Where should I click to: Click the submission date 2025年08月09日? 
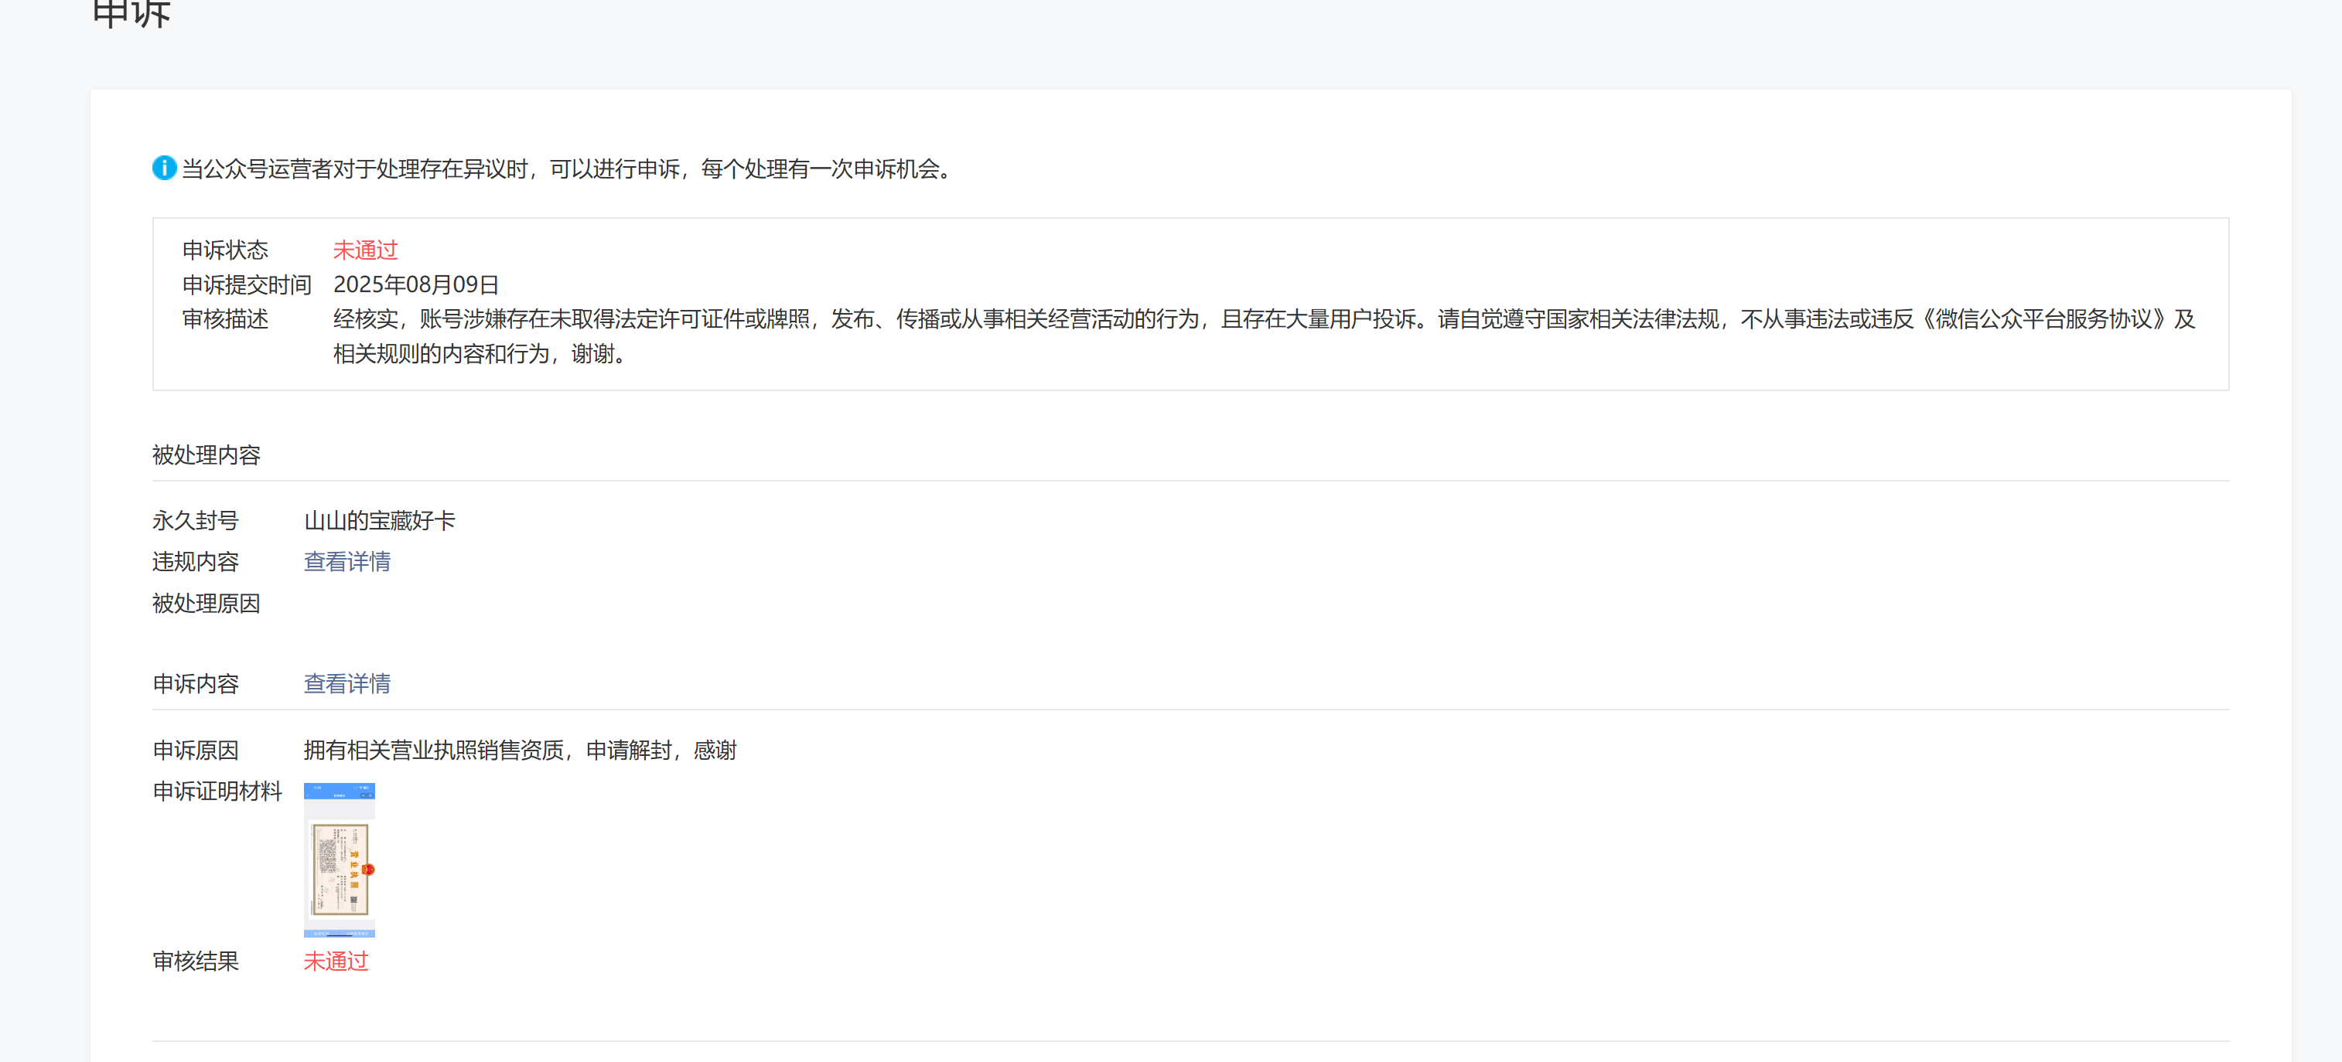click(415, 284)
